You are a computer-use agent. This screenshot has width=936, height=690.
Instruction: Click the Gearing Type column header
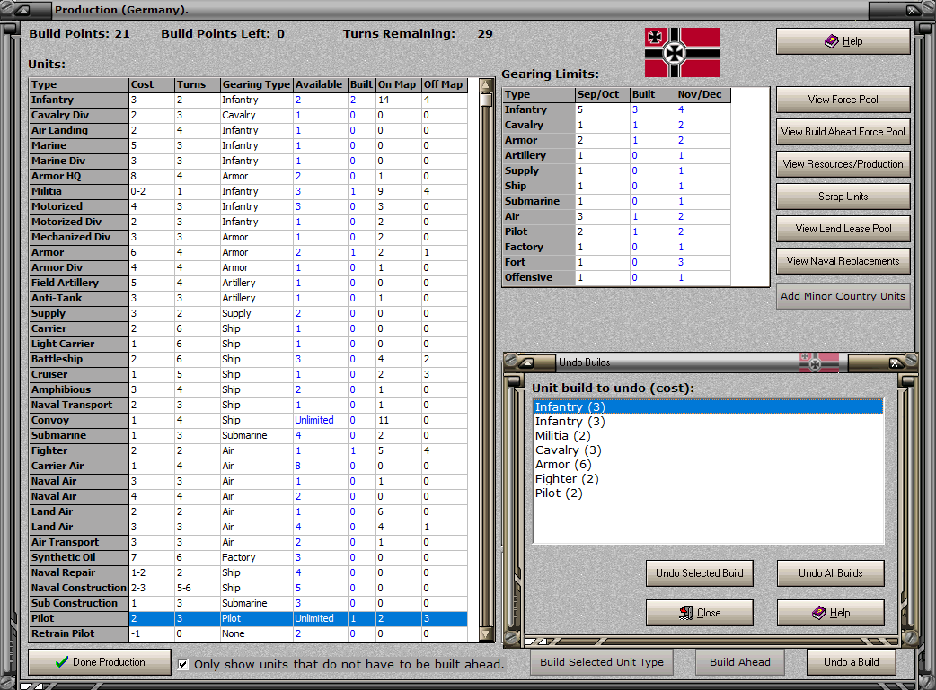(256, 84)
